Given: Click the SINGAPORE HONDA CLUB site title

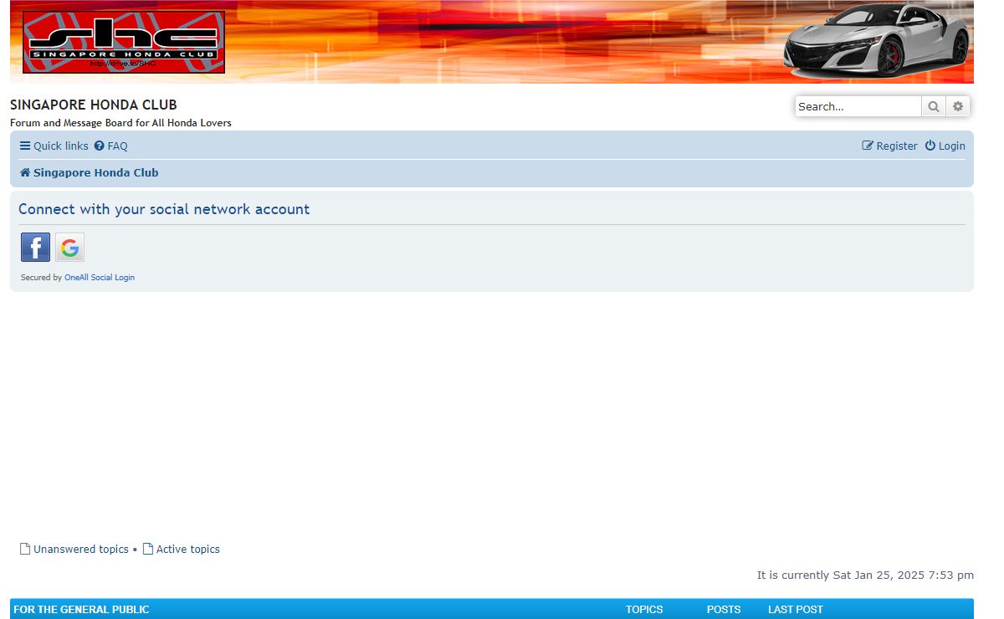Looking at the screenshot, I should point(94,105).
